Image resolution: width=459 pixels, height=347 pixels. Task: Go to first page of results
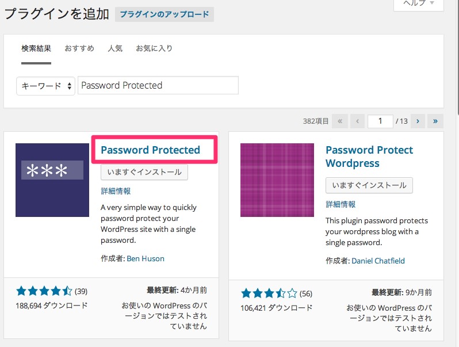click(340, 121)
